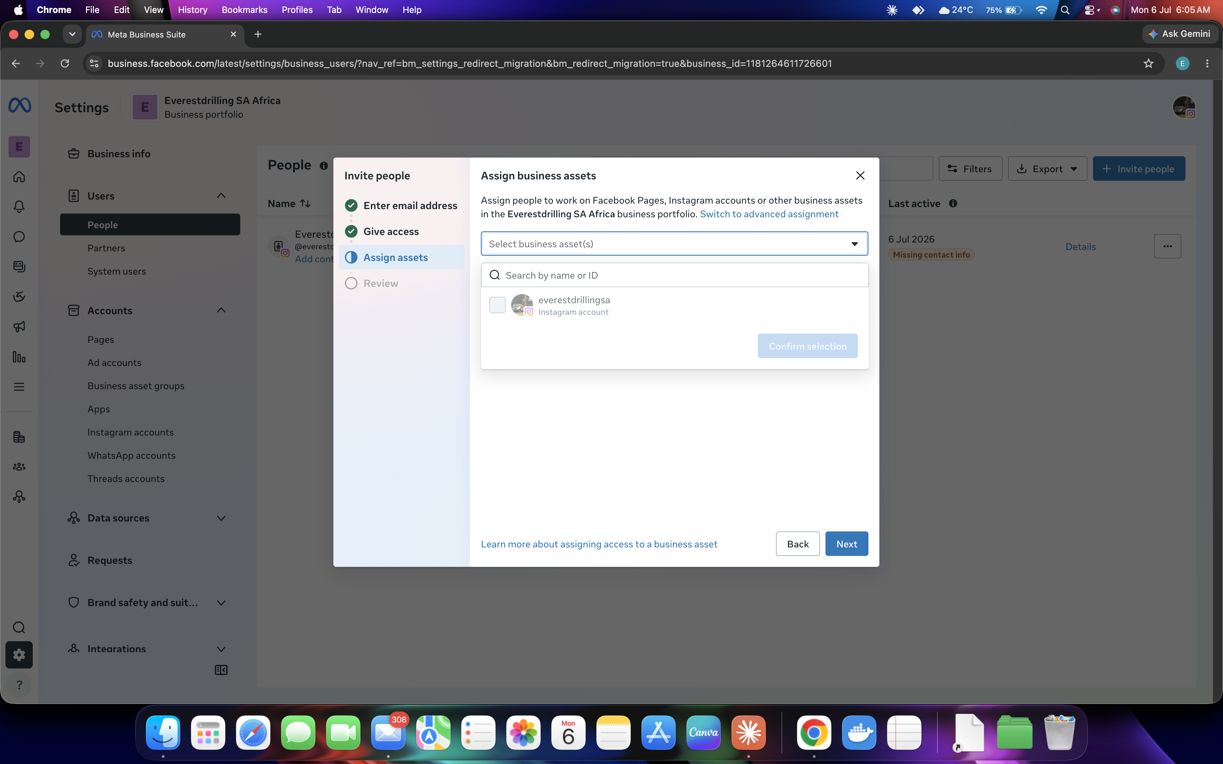Click the settings gear icon in rail

tap(19, 655)
